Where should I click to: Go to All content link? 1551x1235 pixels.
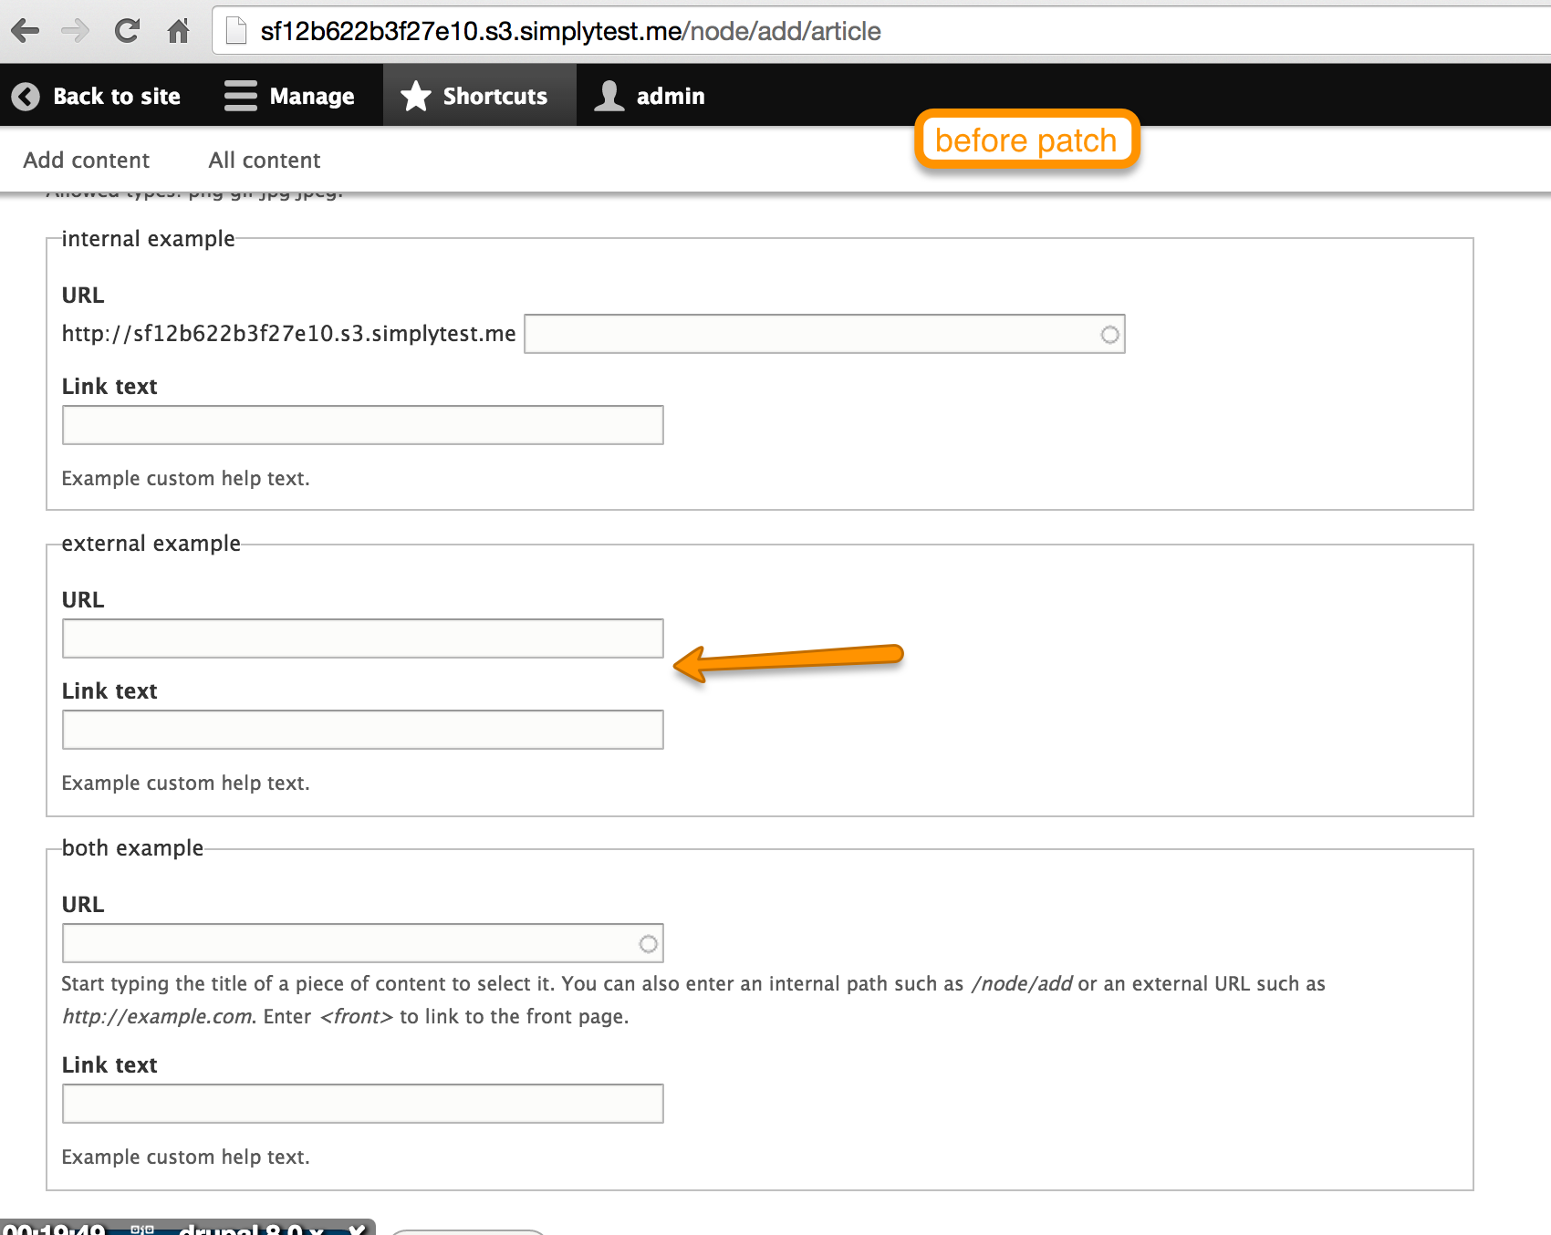click(265, 161)
